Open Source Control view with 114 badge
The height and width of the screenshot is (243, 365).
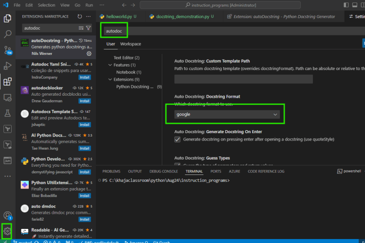[x=7, y=50]
